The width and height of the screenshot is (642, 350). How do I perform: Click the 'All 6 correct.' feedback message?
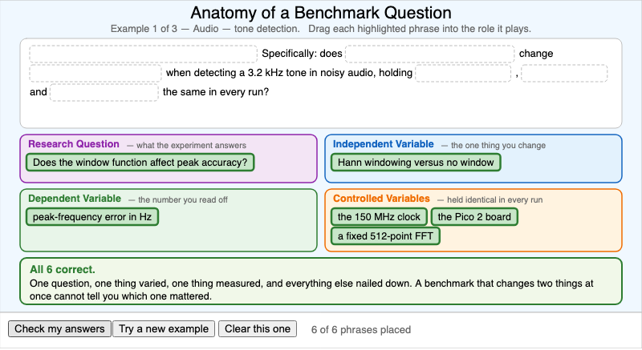[63, 270]
